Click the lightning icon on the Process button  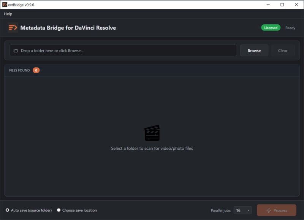[x=269, y=210]
